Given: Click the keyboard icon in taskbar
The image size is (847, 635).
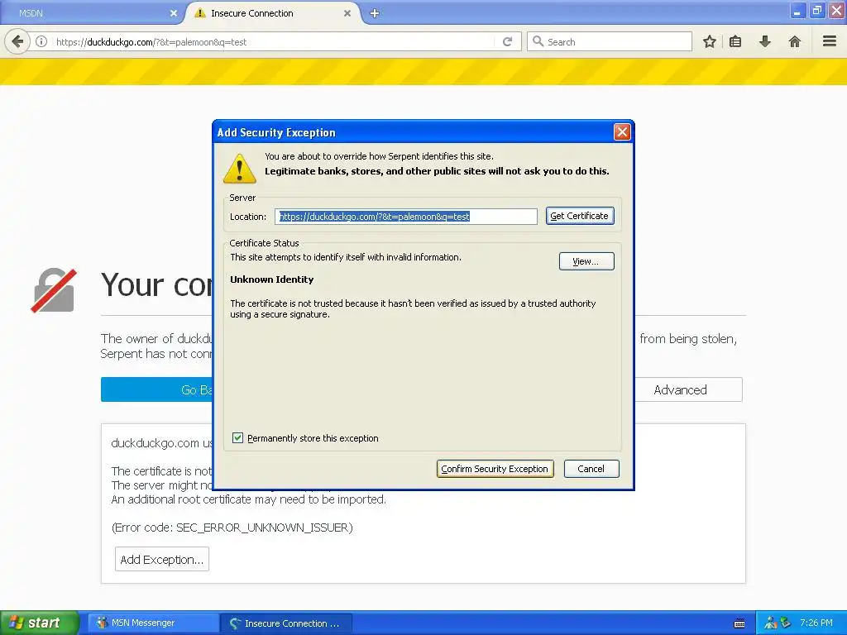Looking at the screenshot, I should coord(739,623).
